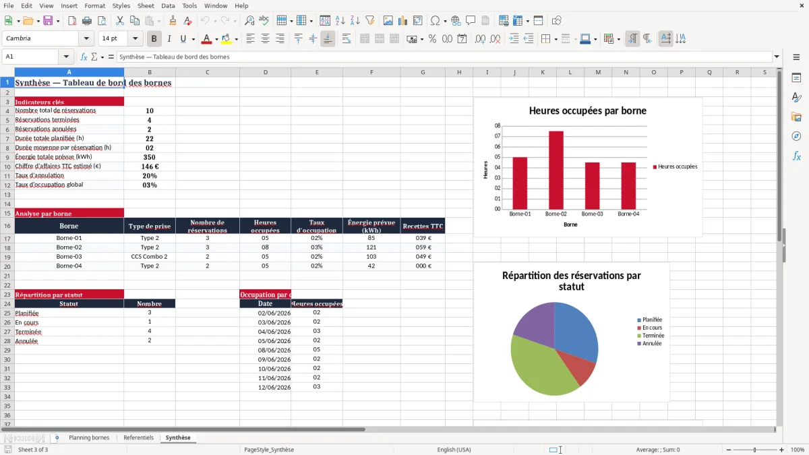Click the Insert Hyperlink globe icon
Screen dimensions: 809x455
(x=456, y=21)
